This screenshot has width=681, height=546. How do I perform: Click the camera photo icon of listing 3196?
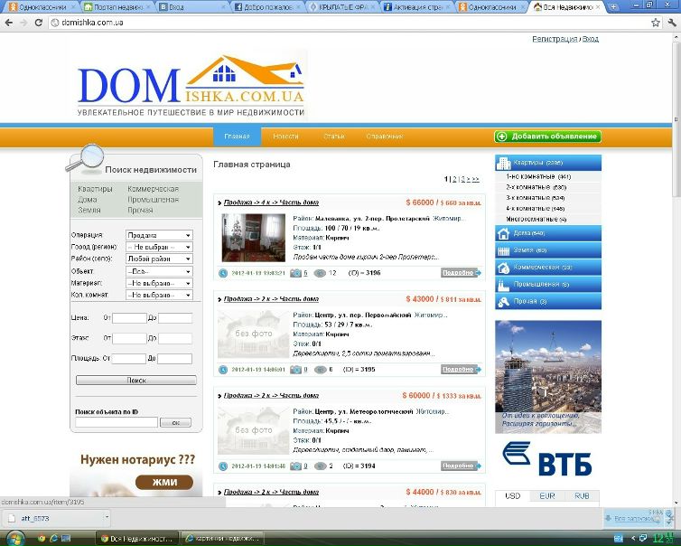(295, 273)
